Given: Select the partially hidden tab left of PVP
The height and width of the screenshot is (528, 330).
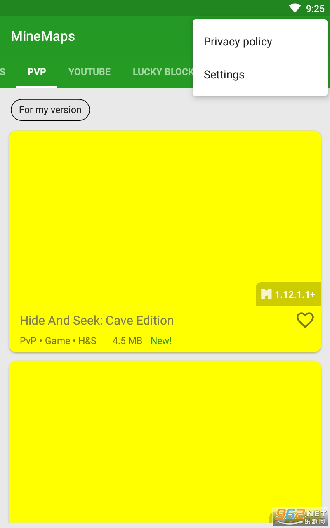Looking at the screenshot, I should tap(3, 72).
